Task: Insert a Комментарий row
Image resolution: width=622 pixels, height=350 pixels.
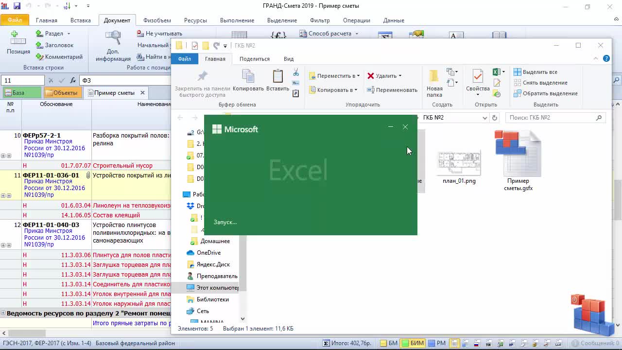Action: pyautogui.click(x=58, y=57)
